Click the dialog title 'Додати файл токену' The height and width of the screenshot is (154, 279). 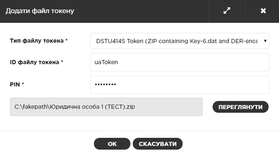(x=40, y=11)
